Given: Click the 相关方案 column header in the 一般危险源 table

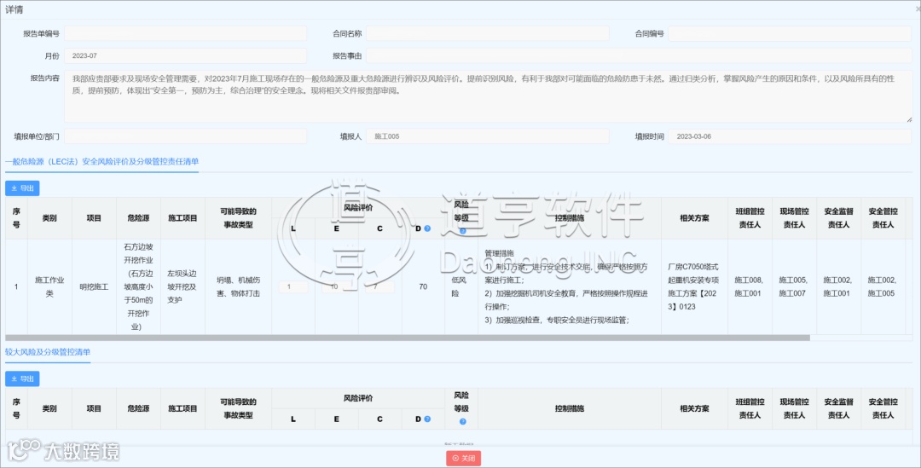Looking at the screenshot, I should 694,218.
